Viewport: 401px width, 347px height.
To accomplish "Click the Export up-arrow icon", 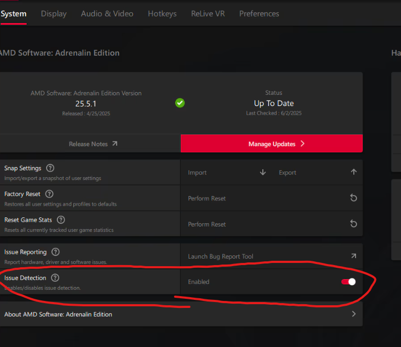I will click(354, 172).
